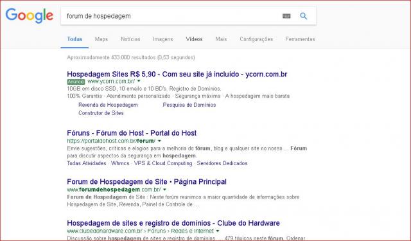Click the Google logo
Viewport: 411px width, 241px height.
(30, 15)
